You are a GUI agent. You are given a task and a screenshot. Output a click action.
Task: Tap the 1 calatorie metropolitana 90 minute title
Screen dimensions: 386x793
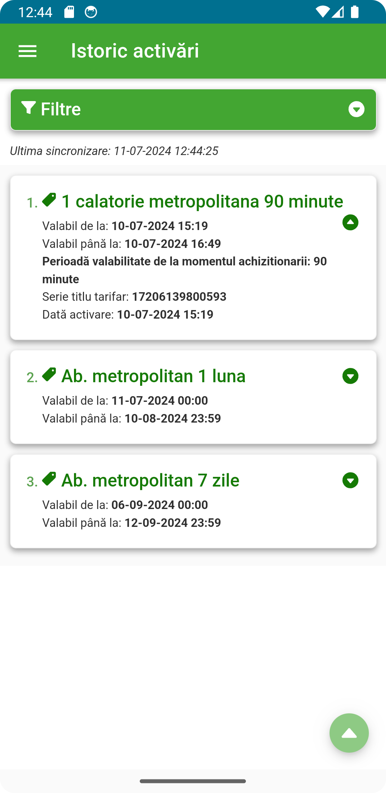click(x=202, y=201)
